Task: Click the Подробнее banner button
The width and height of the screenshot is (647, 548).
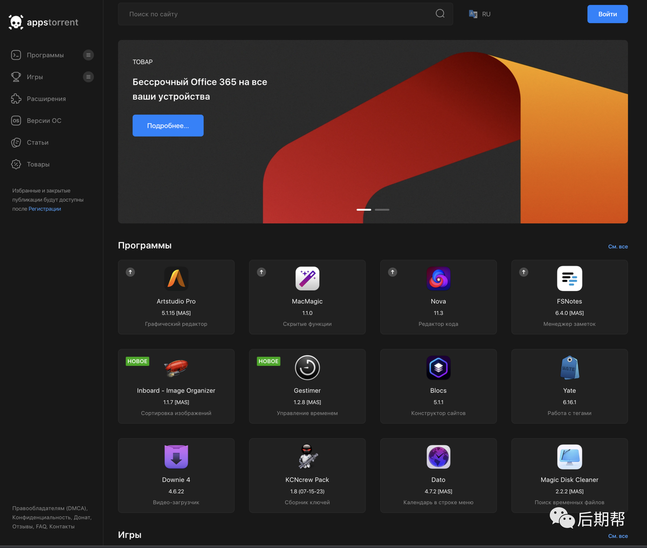Action: pyautogui.click(x=168, y=126)
